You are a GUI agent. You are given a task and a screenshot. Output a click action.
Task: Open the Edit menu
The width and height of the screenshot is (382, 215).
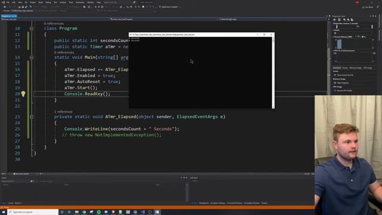tap(14, 2)
